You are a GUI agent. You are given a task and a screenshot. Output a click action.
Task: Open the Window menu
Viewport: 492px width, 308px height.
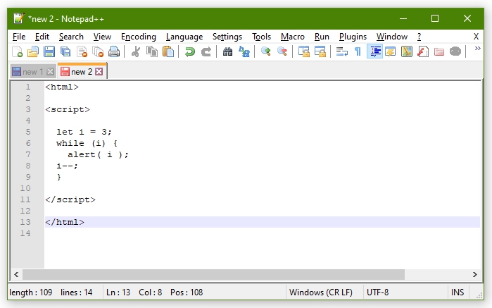point(392,37)
